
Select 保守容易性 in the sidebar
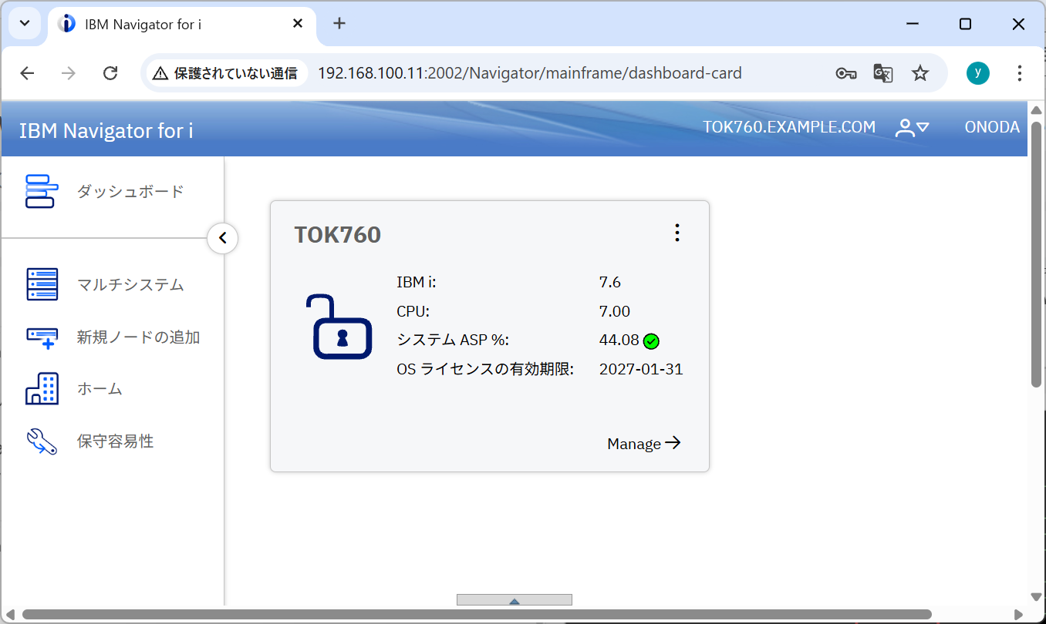(x=116, y=441)
